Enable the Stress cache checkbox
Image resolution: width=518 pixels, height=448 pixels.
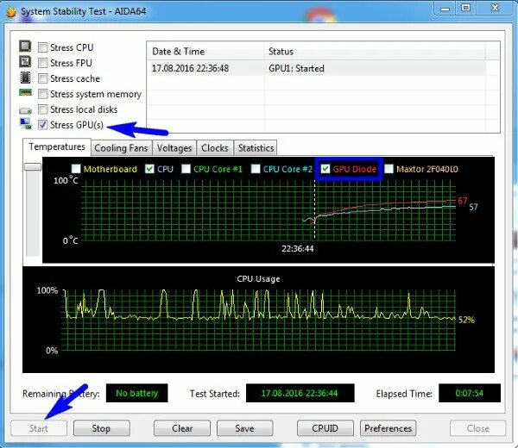[x=43, y=78]
